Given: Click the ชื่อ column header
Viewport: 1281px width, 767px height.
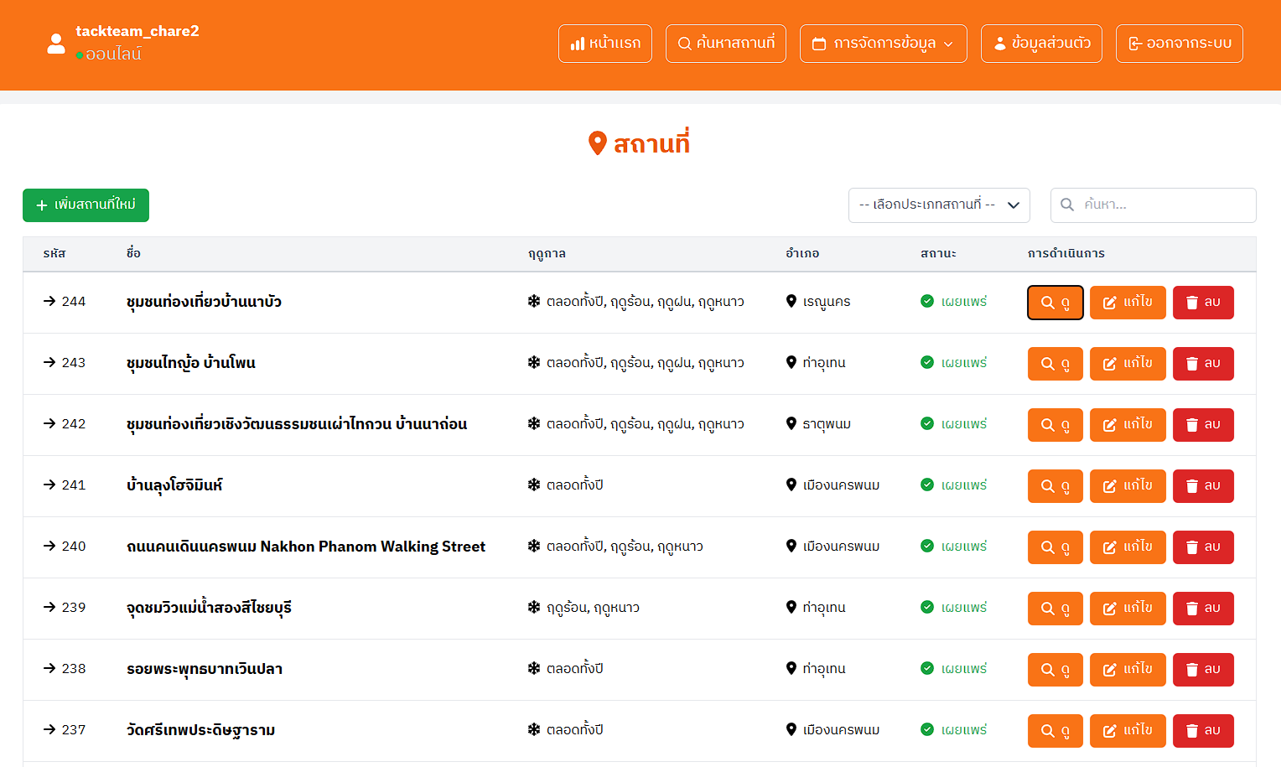Looking at the screenshot, I should click(133, 253).
